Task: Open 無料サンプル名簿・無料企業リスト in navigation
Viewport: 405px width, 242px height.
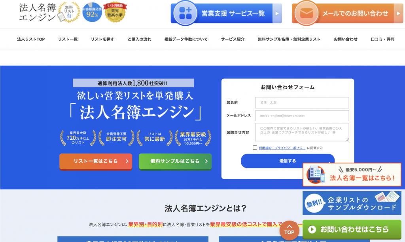Action: [x=289, y=39]
